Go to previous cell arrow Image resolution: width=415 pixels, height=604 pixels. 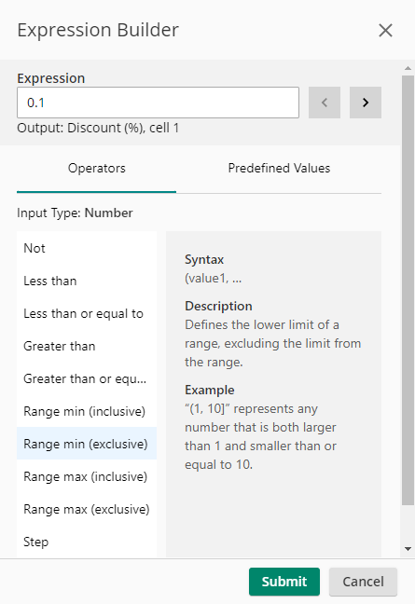tap(325, 103)
